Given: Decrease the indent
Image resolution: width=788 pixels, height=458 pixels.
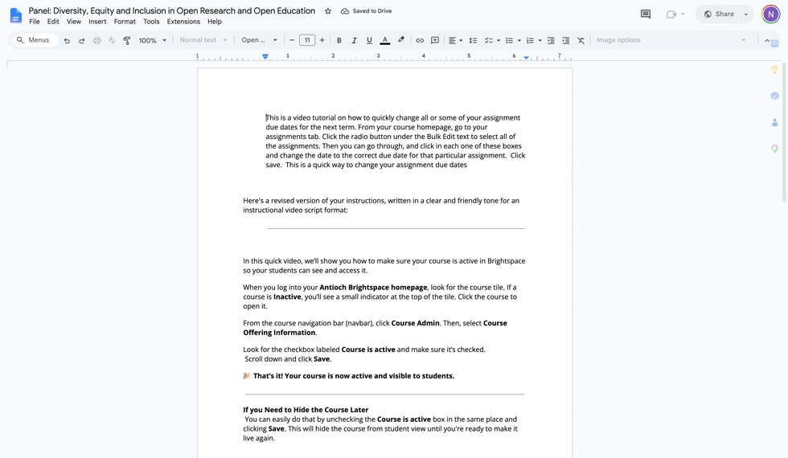Looking at the screenshot, I should pos(551,40).
